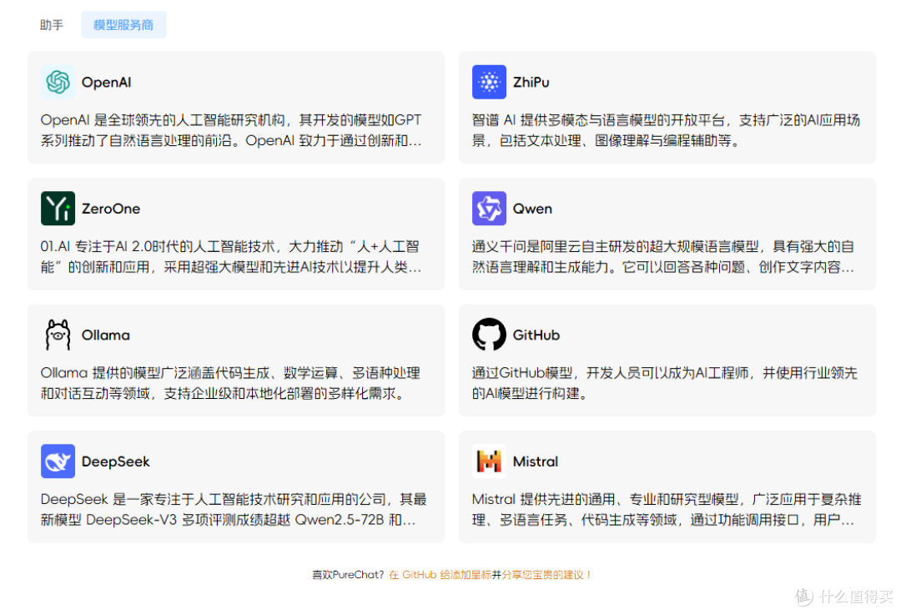Viewport: 901px width, 615px height.
Task: Click OpenAI description about GPT 系列
Action: [231, 130]
